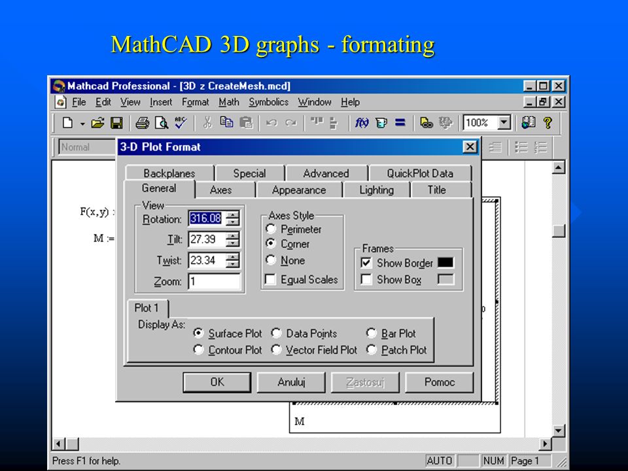Open the Symbolics menu
628x471 pixels.
point(268,102)
